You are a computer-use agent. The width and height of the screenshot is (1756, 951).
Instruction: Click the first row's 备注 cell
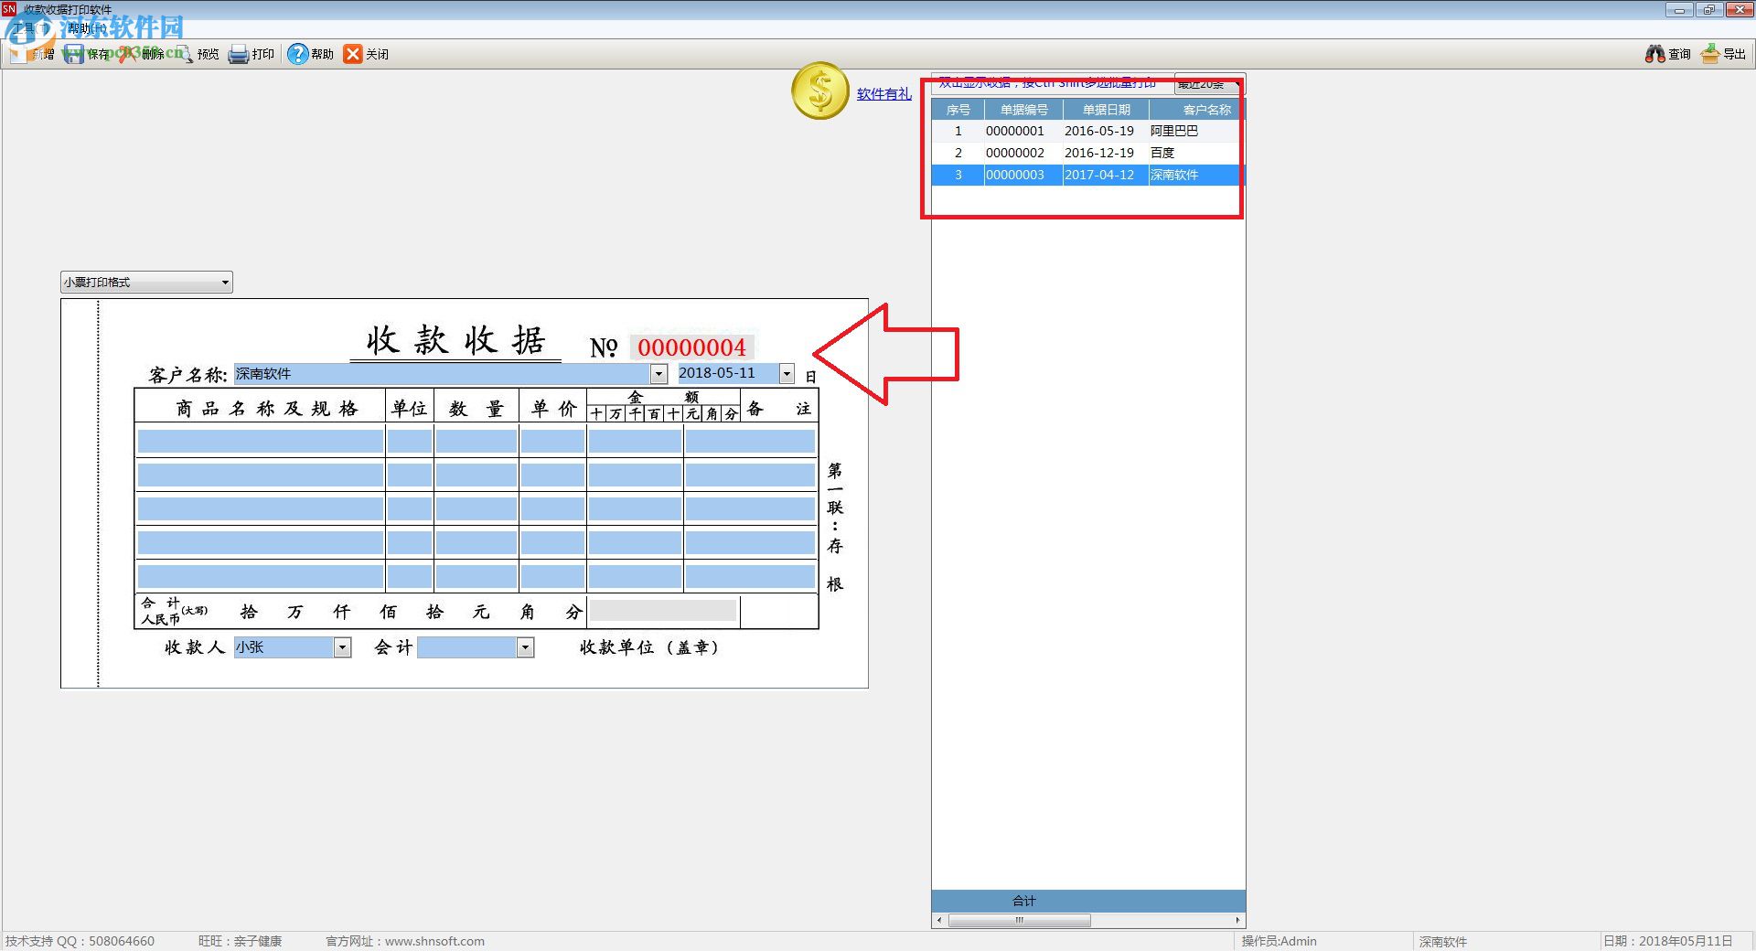point(750,442)
